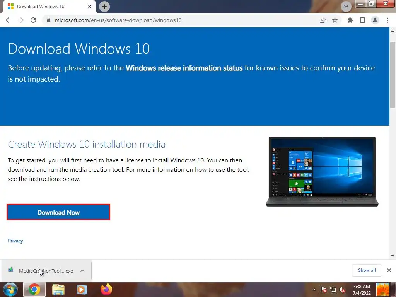Open the Chrome profile avatar

pos(375,20)
